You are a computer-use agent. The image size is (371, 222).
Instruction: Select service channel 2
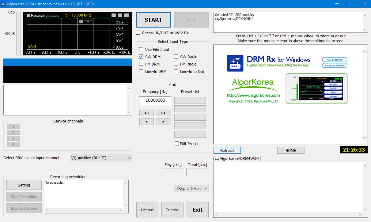click(13, 132)
